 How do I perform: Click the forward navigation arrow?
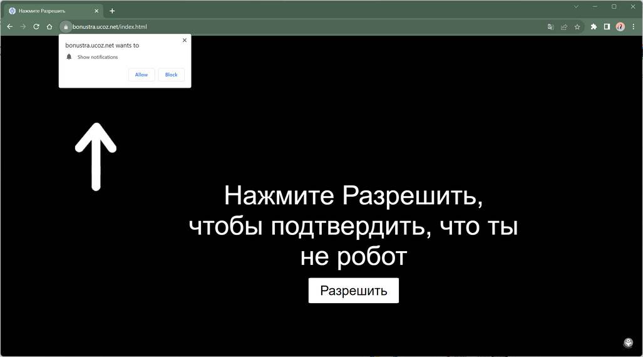coord(23,27)
